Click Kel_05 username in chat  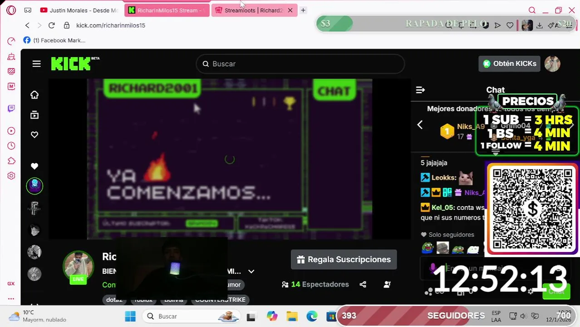pyautogui.click(x=443, y=208)
